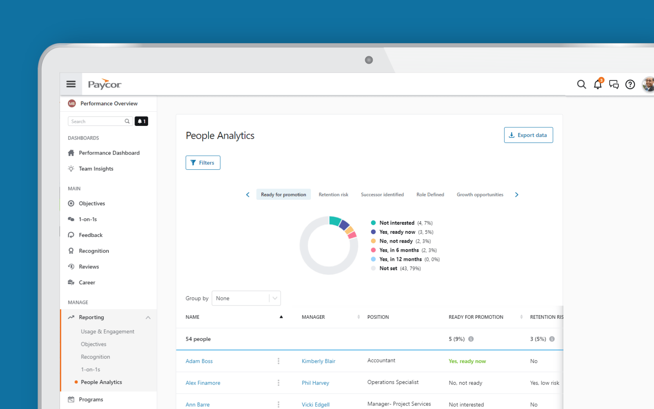Image resolution: width=654 pixels, height=409 pixels.
Task: Open Adam Boss row options menu
Action: coord(278,361)
